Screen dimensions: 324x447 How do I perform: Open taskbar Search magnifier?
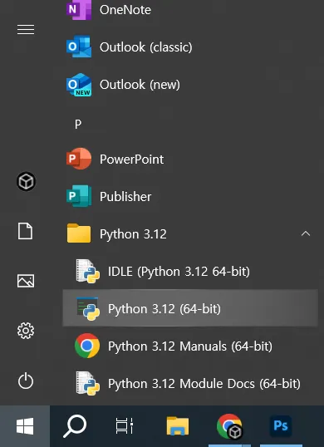coord(75,426)
